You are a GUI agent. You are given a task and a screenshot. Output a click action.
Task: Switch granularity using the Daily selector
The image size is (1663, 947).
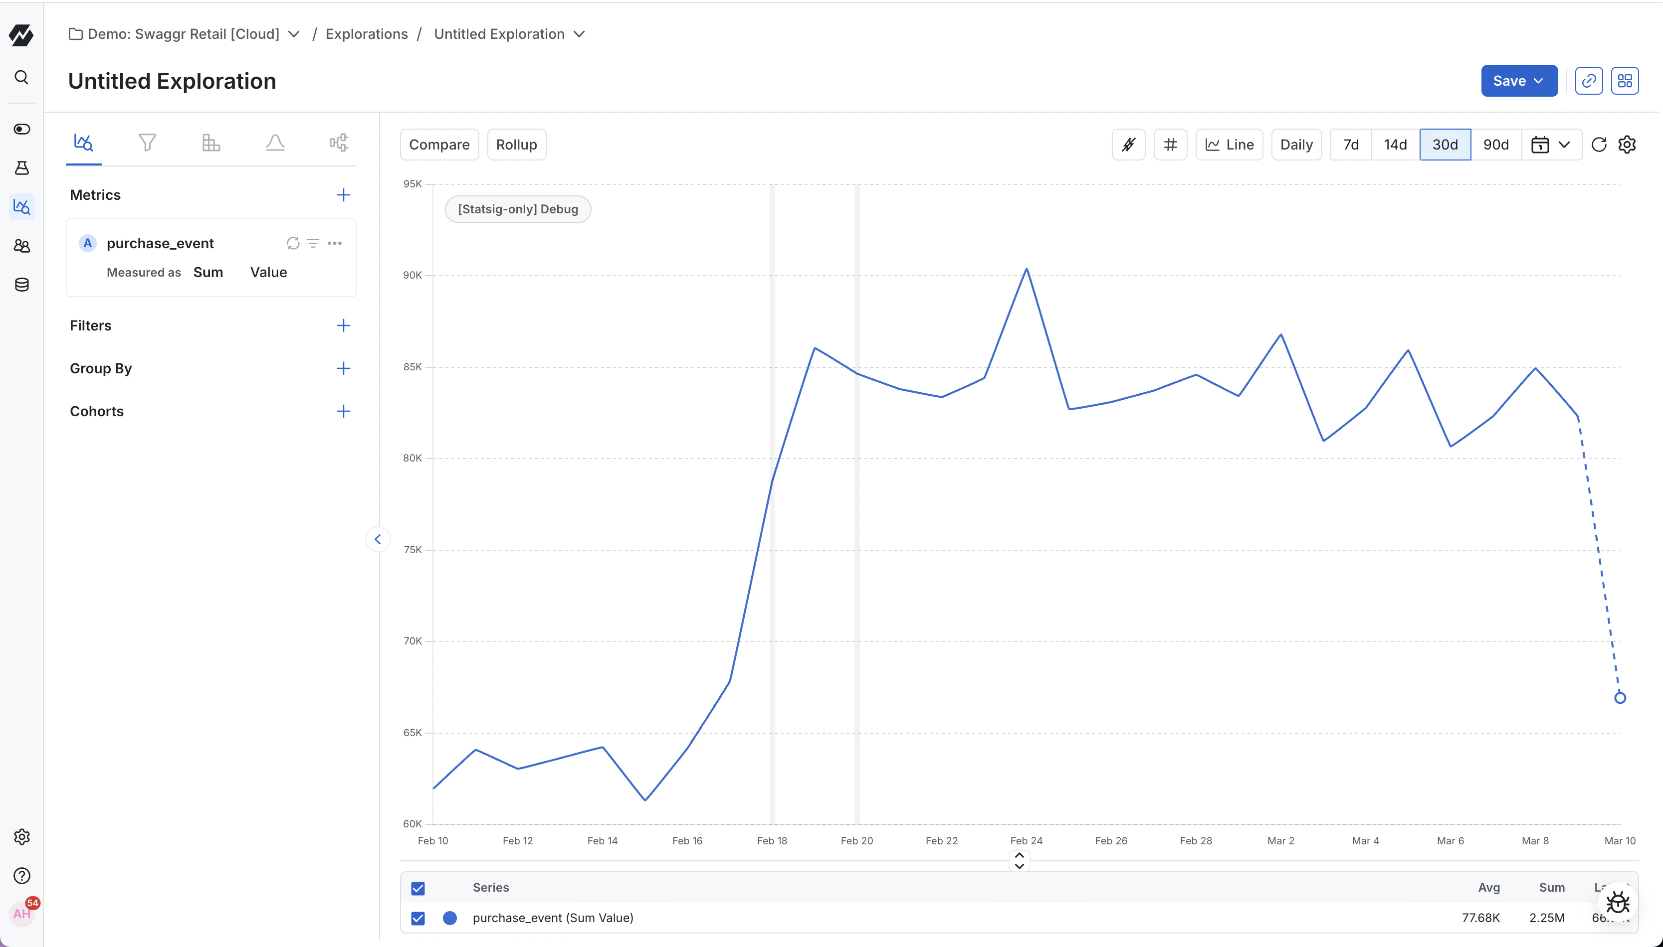click(1295, 144)
